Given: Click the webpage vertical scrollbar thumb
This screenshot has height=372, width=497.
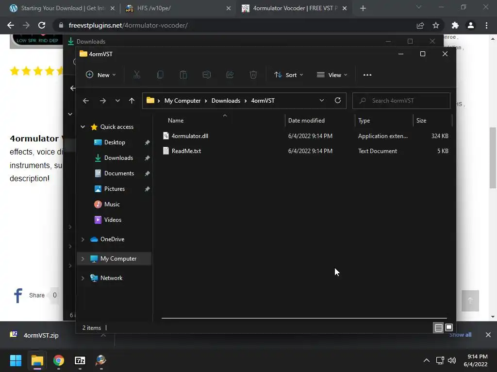Looking at the screenshot, I should (x=493, y=157).
